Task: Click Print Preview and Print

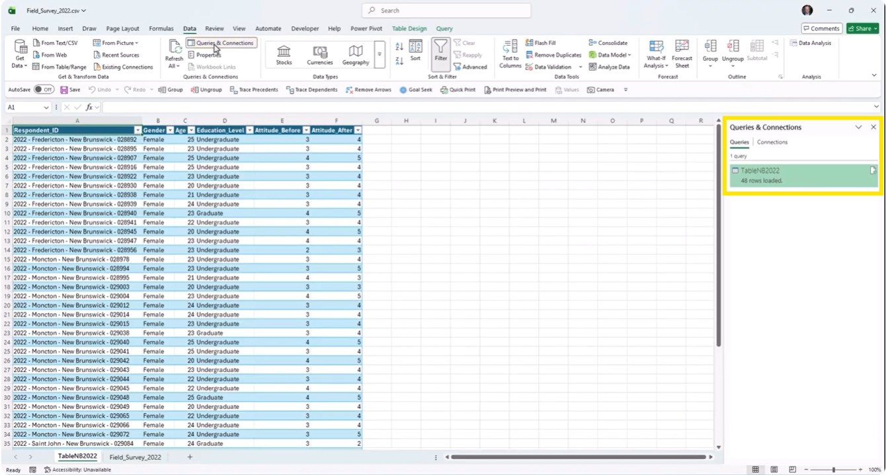Action: (515, 90)
